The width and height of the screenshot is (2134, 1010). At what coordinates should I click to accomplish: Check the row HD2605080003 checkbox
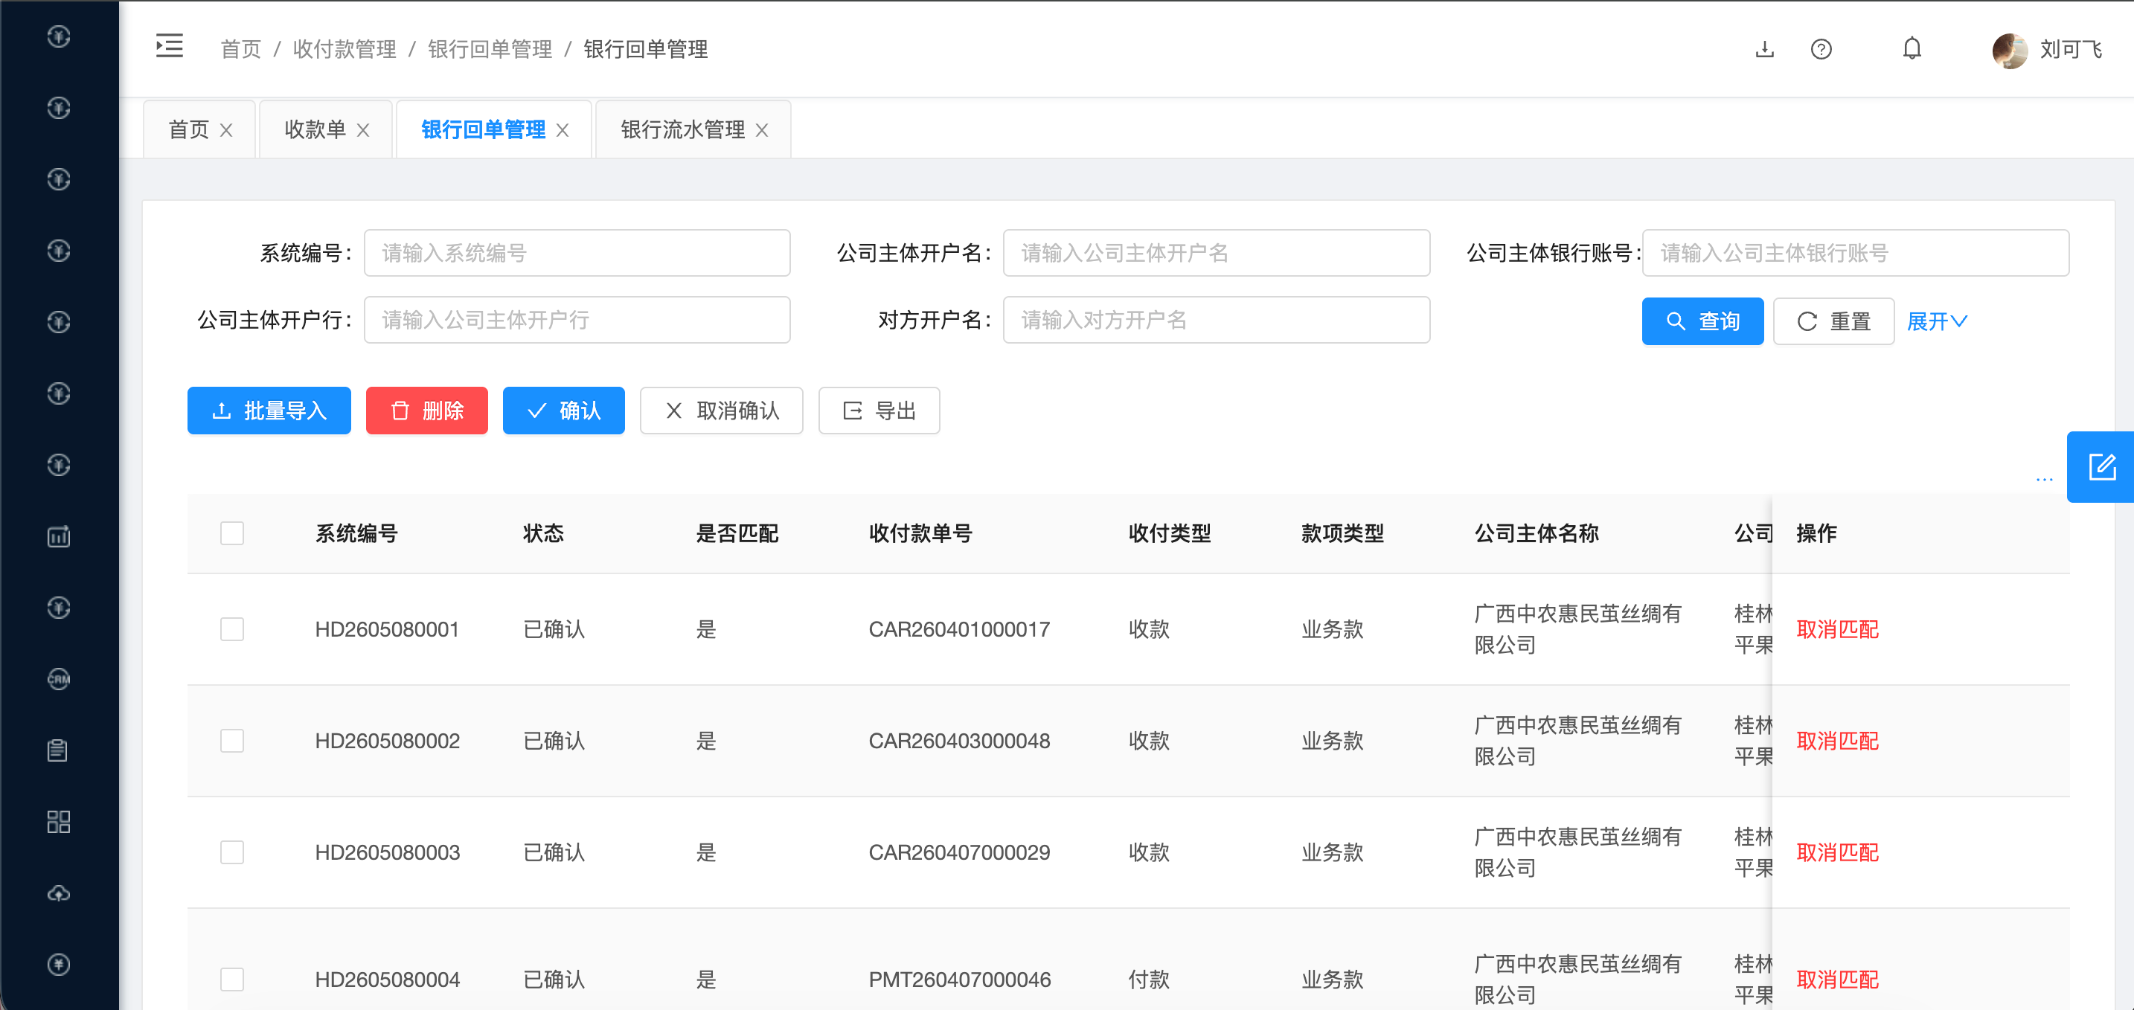coord(232,853)
